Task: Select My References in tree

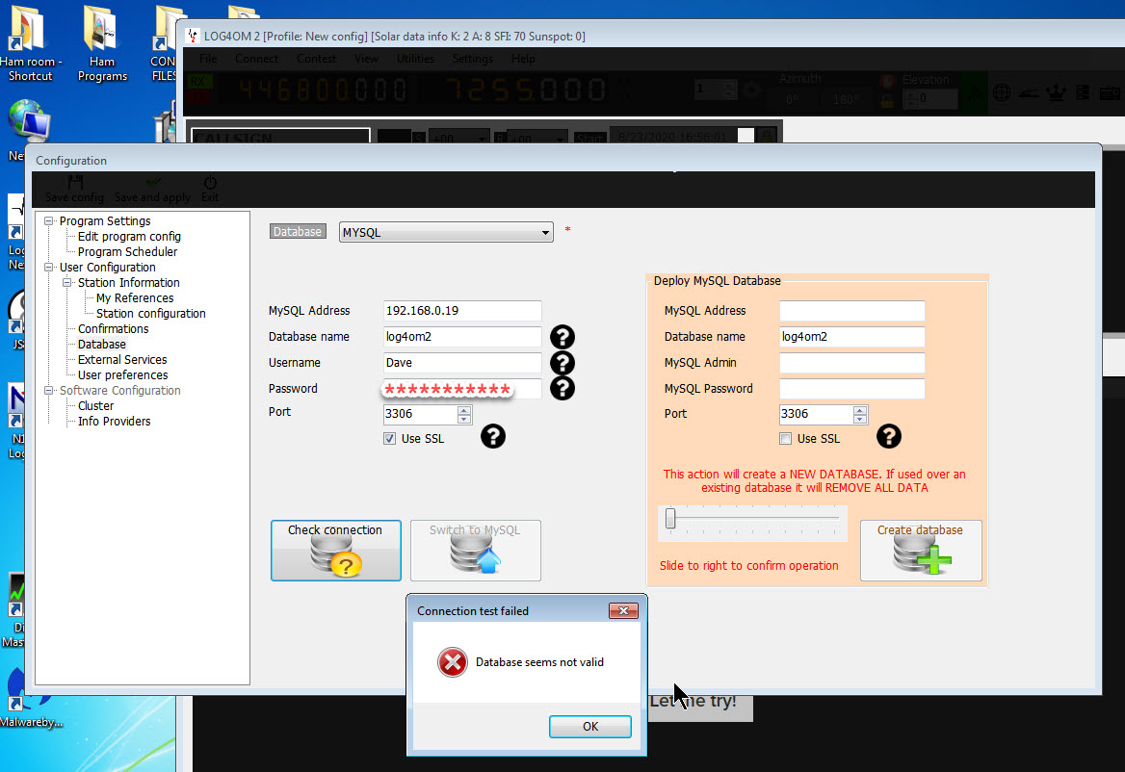Action: (135, 298)
